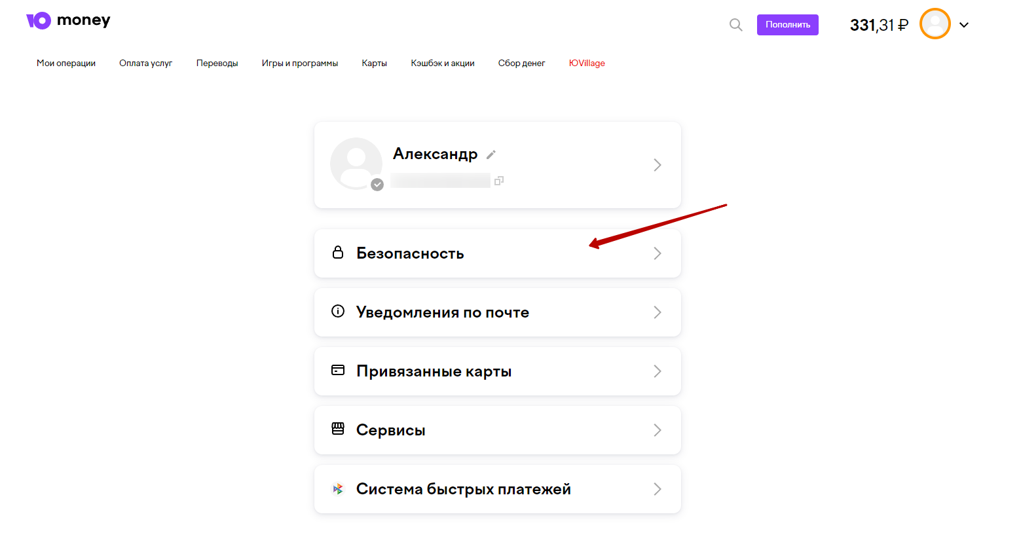Click the shop icon beside Сервисы
The height and width of the screenshot is (548, 1021).
point(338,429)
